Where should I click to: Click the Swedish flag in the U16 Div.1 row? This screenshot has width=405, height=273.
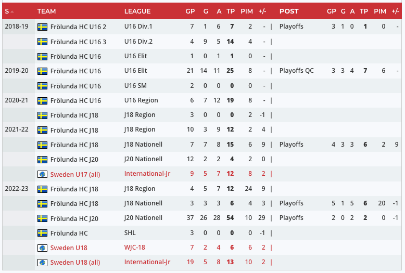coord(42,27)
